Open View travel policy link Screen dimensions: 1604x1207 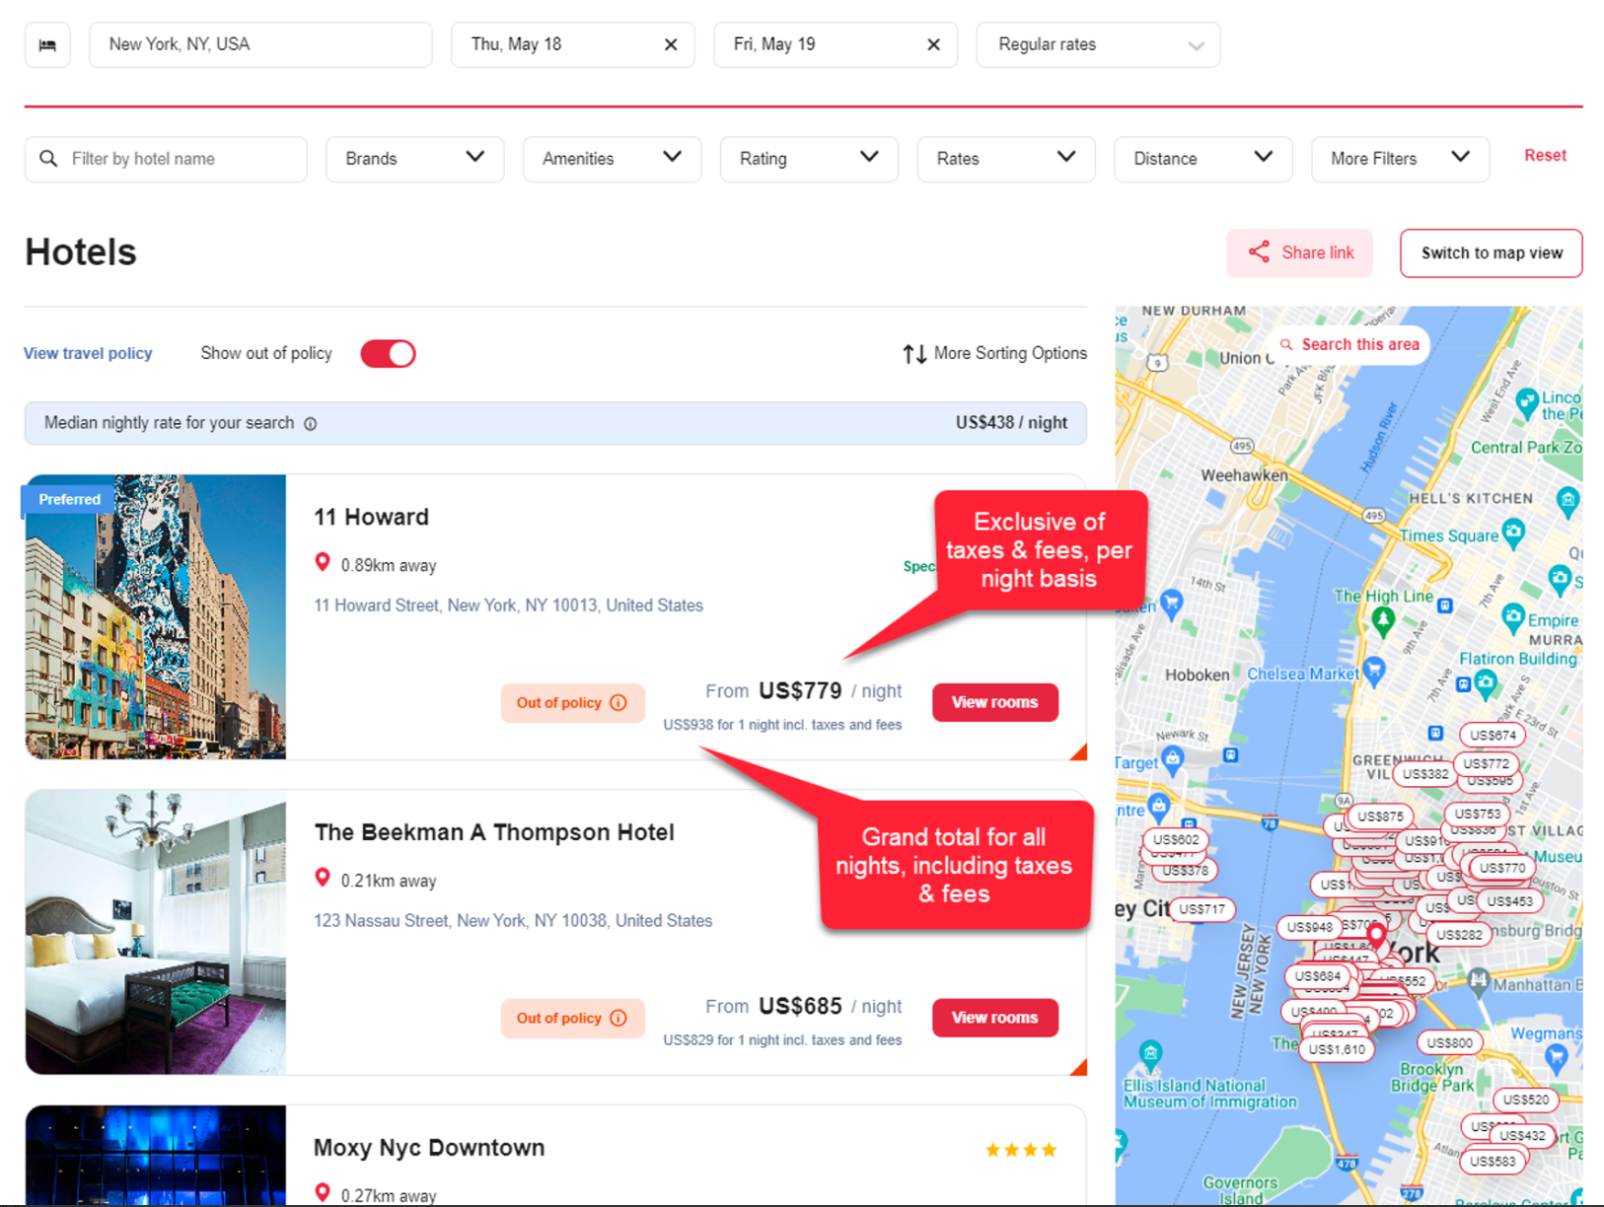pyautogui.click(x=88, y=354)
